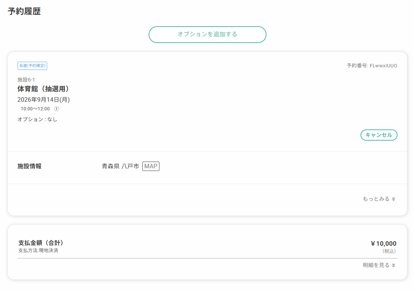
Task: Cancel the reservation with キャンセル button
Action: [378, 135]
